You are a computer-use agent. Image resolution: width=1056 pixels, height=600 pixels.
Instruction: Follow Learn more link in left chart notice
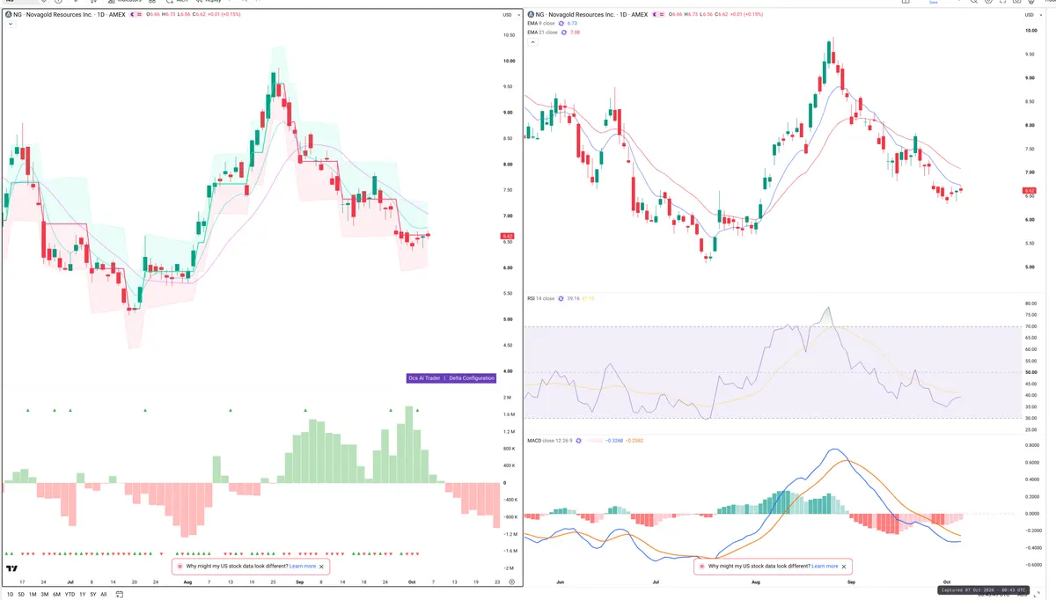click(303, 567)
